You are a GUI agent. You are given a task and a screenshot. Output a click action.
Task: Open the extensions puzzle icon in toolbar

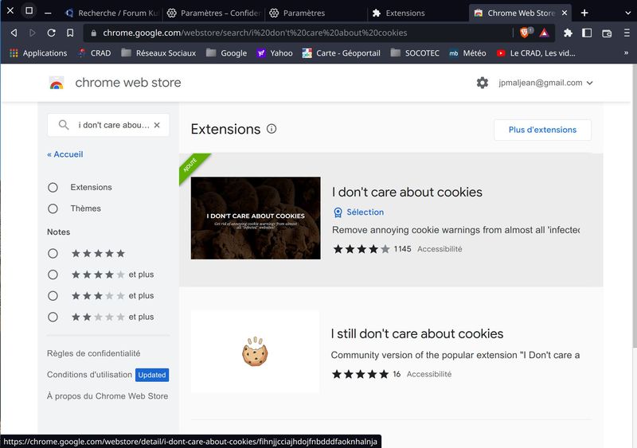tap(568, 33)
